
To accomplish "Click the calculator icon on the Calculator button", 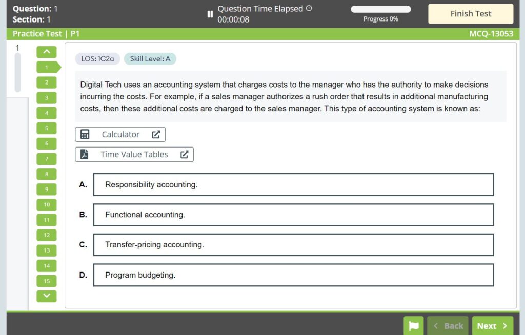I will click(x=85, y=134).
